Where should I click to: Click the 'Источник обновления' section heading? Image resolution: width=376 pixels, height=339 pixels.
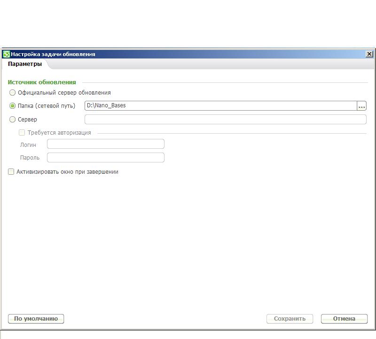(42, 82)
